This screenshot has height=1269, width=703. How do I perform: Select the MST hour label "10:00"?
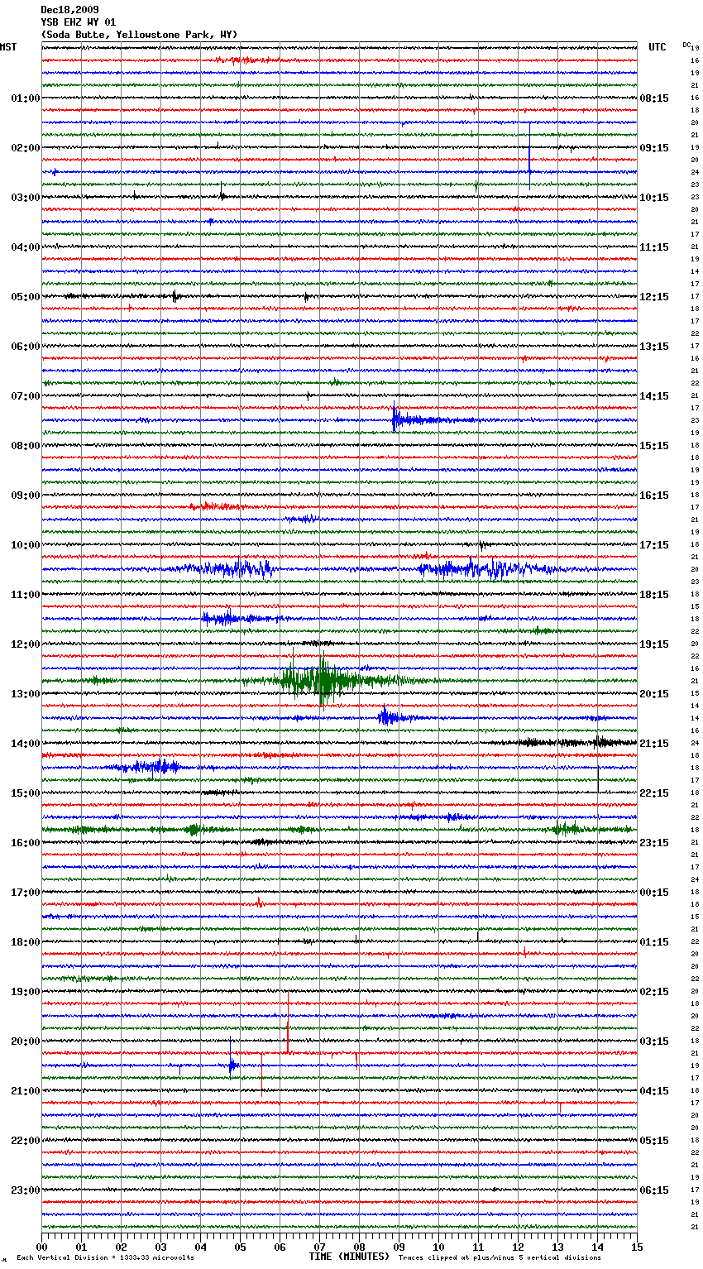pos(26,545)
